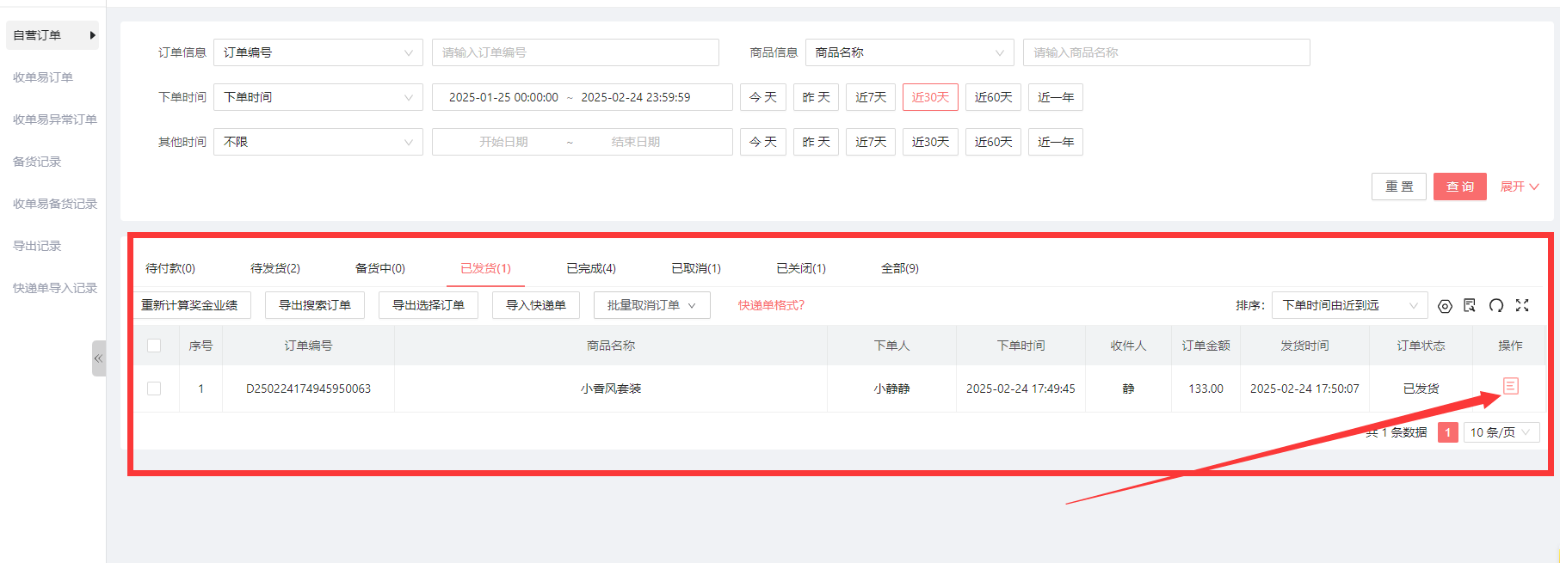The image size is (1560, 563).
Task: Collapse the sidebar with the double-arrow handle
Action: 98,358
